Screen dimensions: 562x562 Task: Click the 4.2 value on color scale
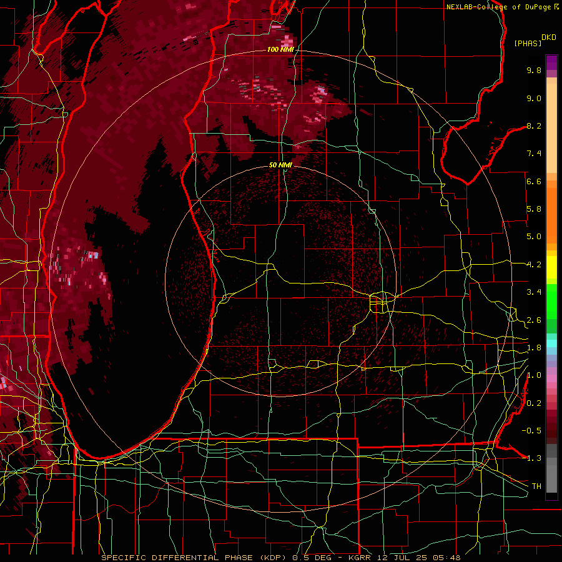534,265
